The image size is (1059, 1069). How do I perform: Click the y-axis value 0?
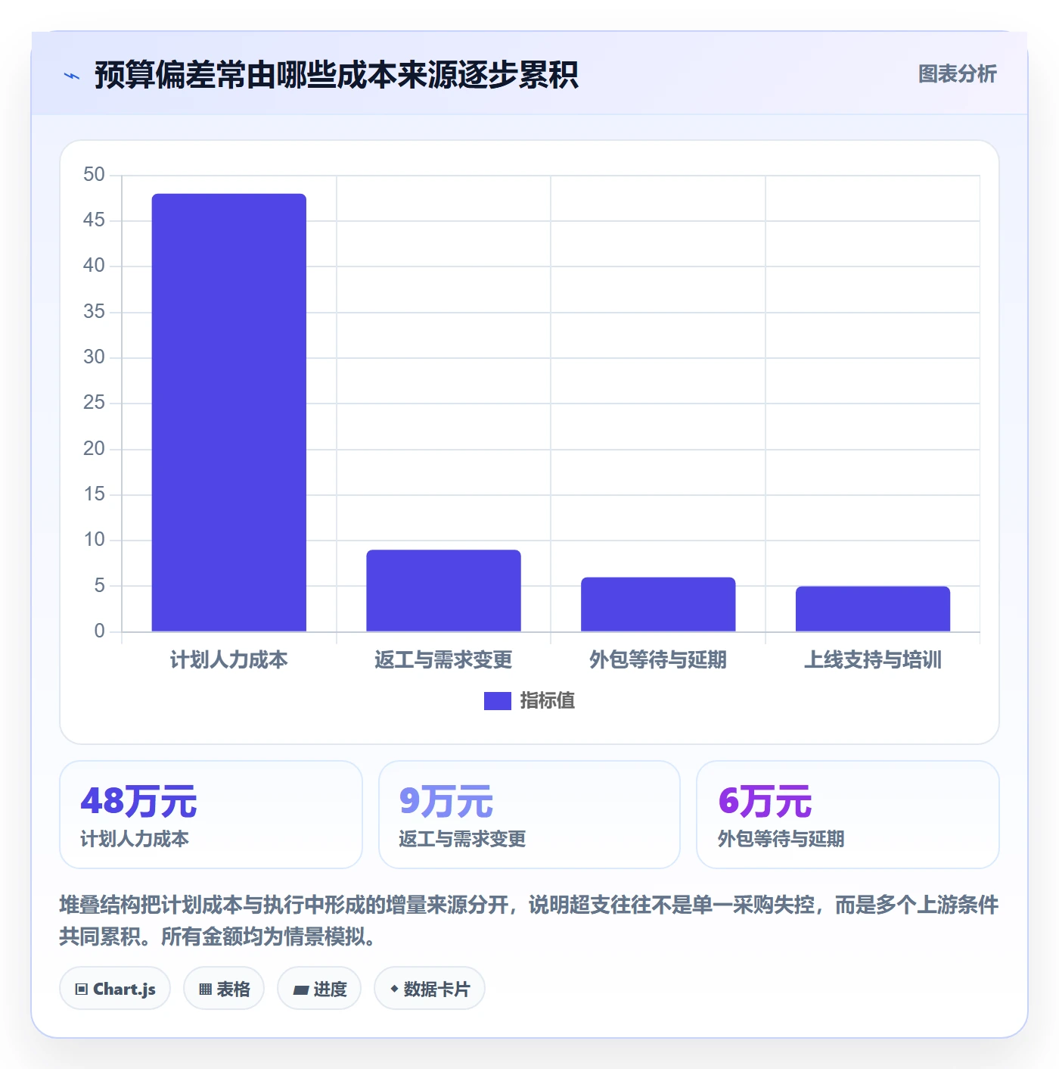(x=99, y=631)
